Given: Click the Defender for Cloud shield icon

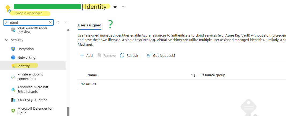Looking at the screenshot, I should pyautogui.click(x=13, y=111).
